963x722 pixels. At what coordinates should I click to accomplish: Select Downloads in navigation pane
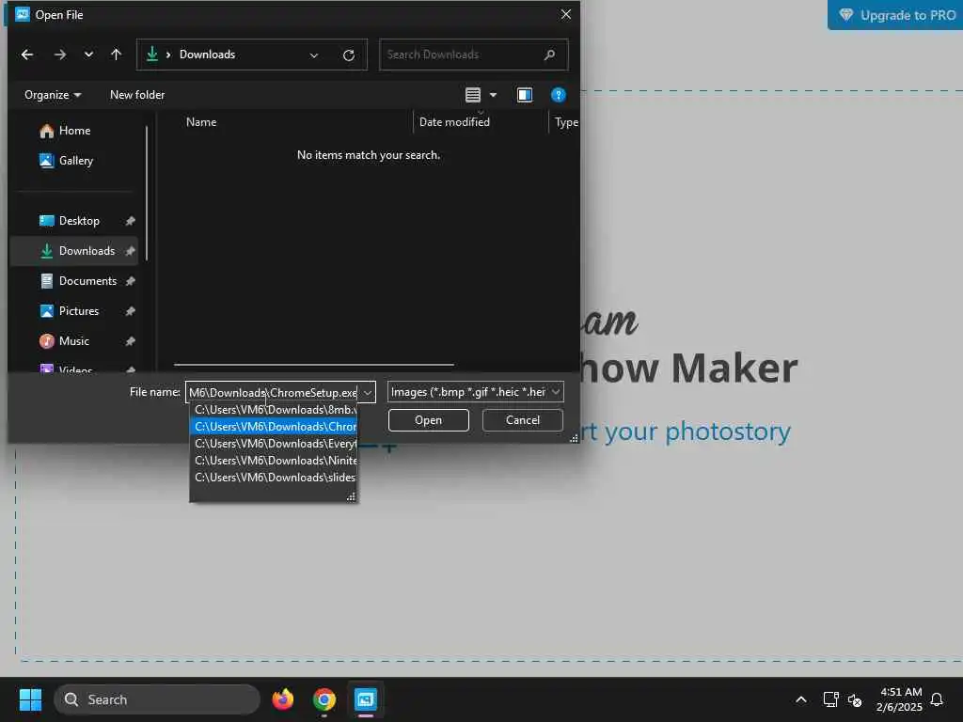pyautogui.click(x=73, y=251)
